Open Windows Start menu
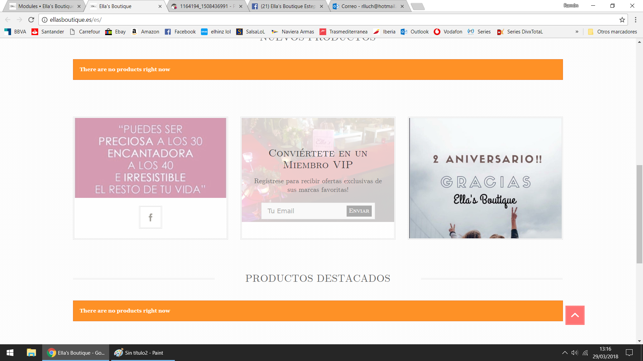Viewport: 643px width, 361px height. 10,353
